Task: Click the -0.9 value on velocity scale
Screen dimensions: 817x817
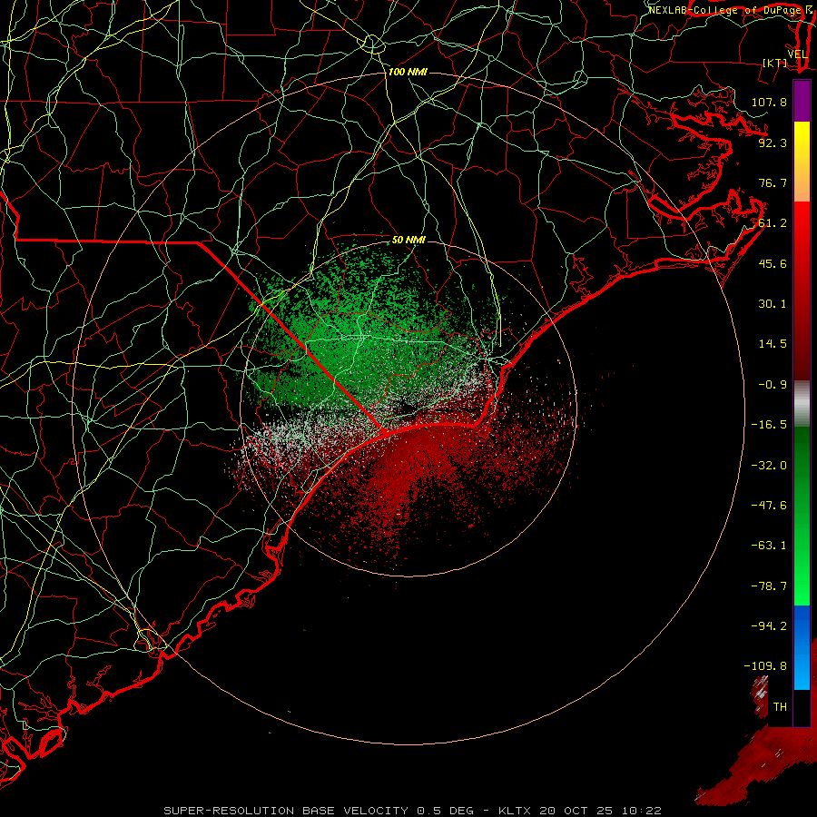Action: click(773, 385)
